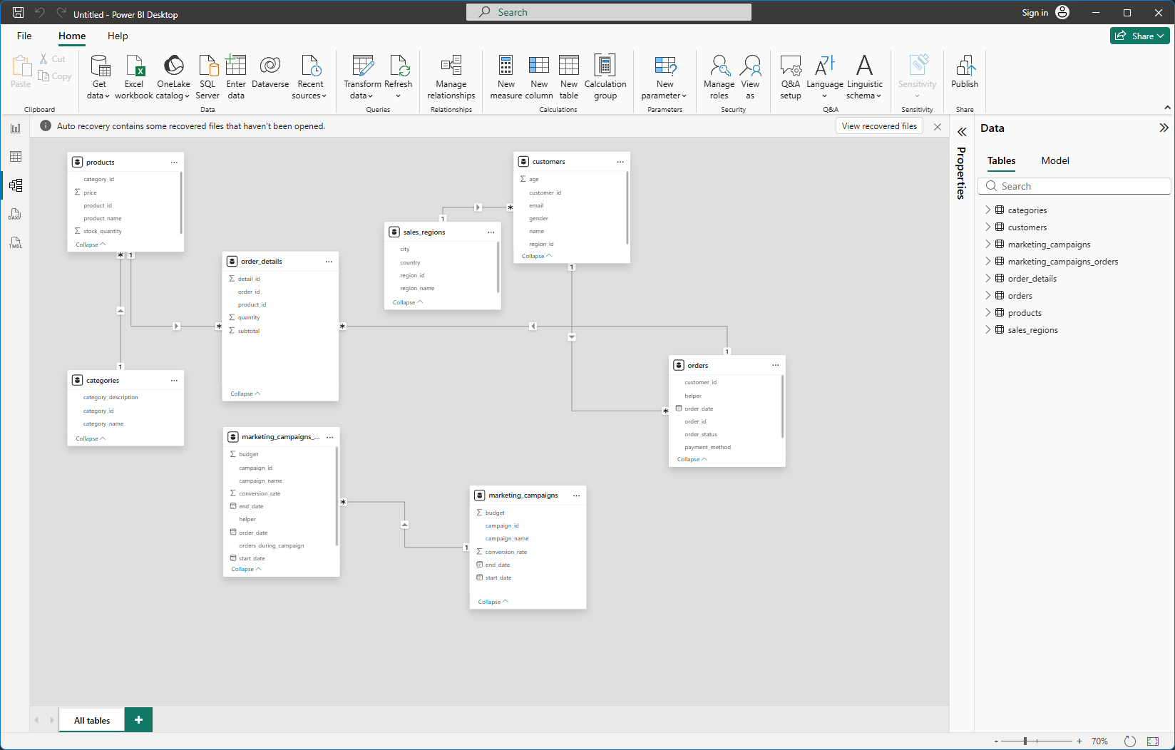Open more options on the orders table card
The height and width of the screenshot is (750, 1175).
tap(776, 365)
